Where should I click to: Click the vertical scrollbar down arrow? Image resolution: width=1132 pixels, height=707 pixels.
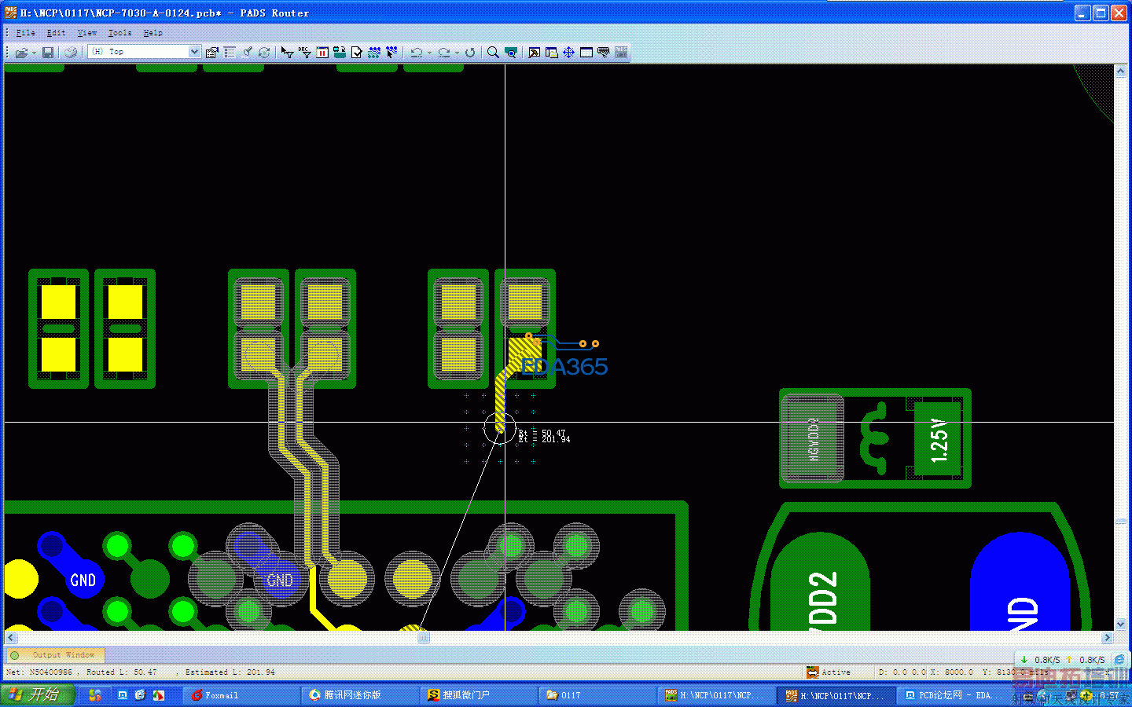pos(1121,625)
